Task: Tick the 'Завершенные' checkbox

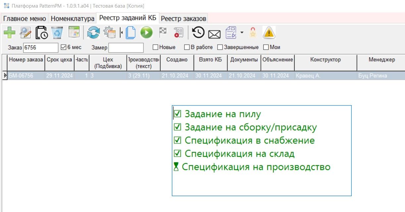Action: pyautogui.click(x=220, y=47)
